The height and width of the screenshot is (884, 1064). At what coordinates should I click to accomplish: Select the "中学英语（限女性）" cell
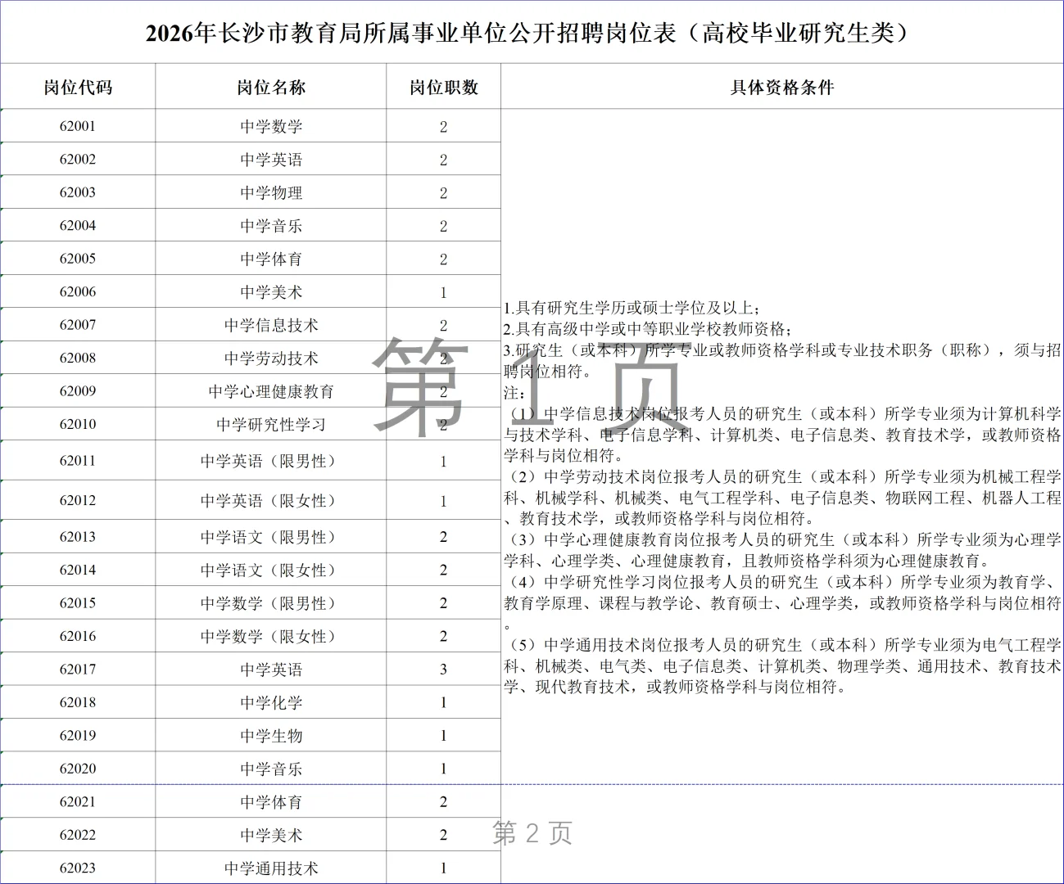click(271, 500)
